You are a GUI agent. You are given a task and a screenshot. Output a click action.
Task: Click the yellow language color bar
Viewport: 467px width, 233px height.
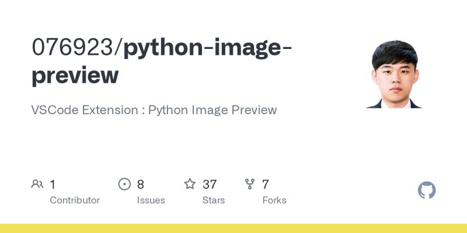(x=233, y=228)
